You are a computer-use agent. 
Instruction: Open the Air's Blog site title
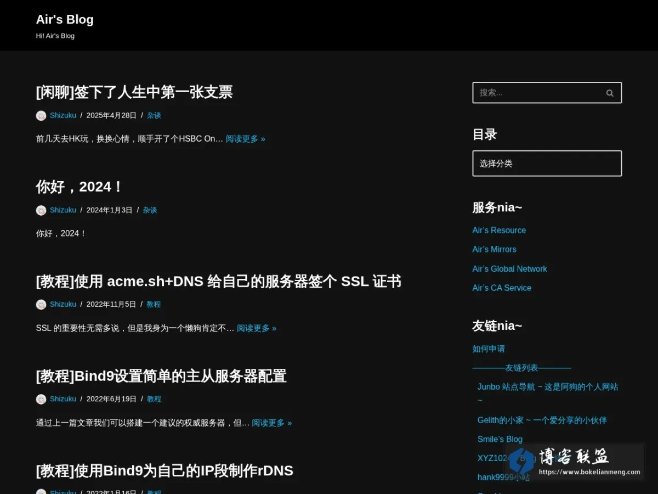tap(65, 19)
